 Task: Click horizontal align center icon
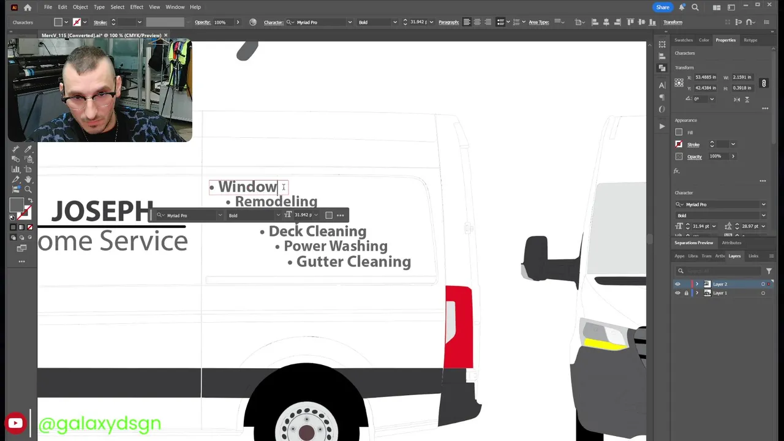point(606,22)
